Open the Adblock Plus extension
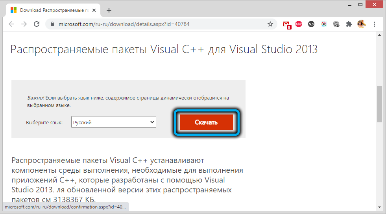 point(299,24)
